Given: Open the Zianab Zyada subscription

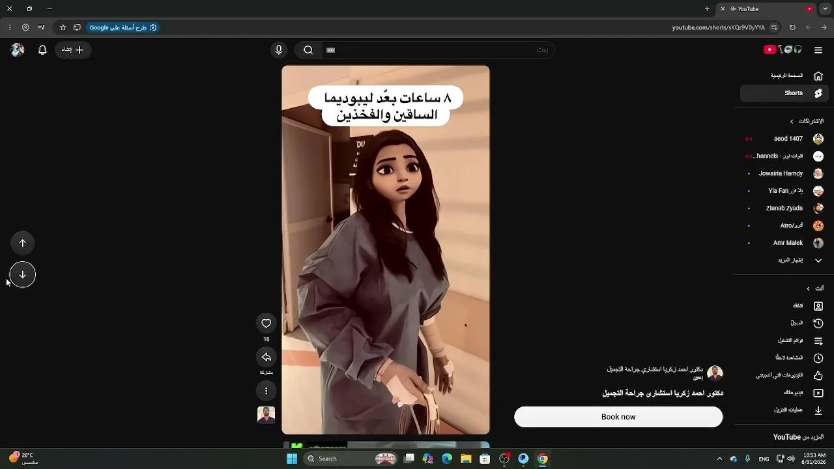Looking at the screenshot, I should click(x=784, y=208).
